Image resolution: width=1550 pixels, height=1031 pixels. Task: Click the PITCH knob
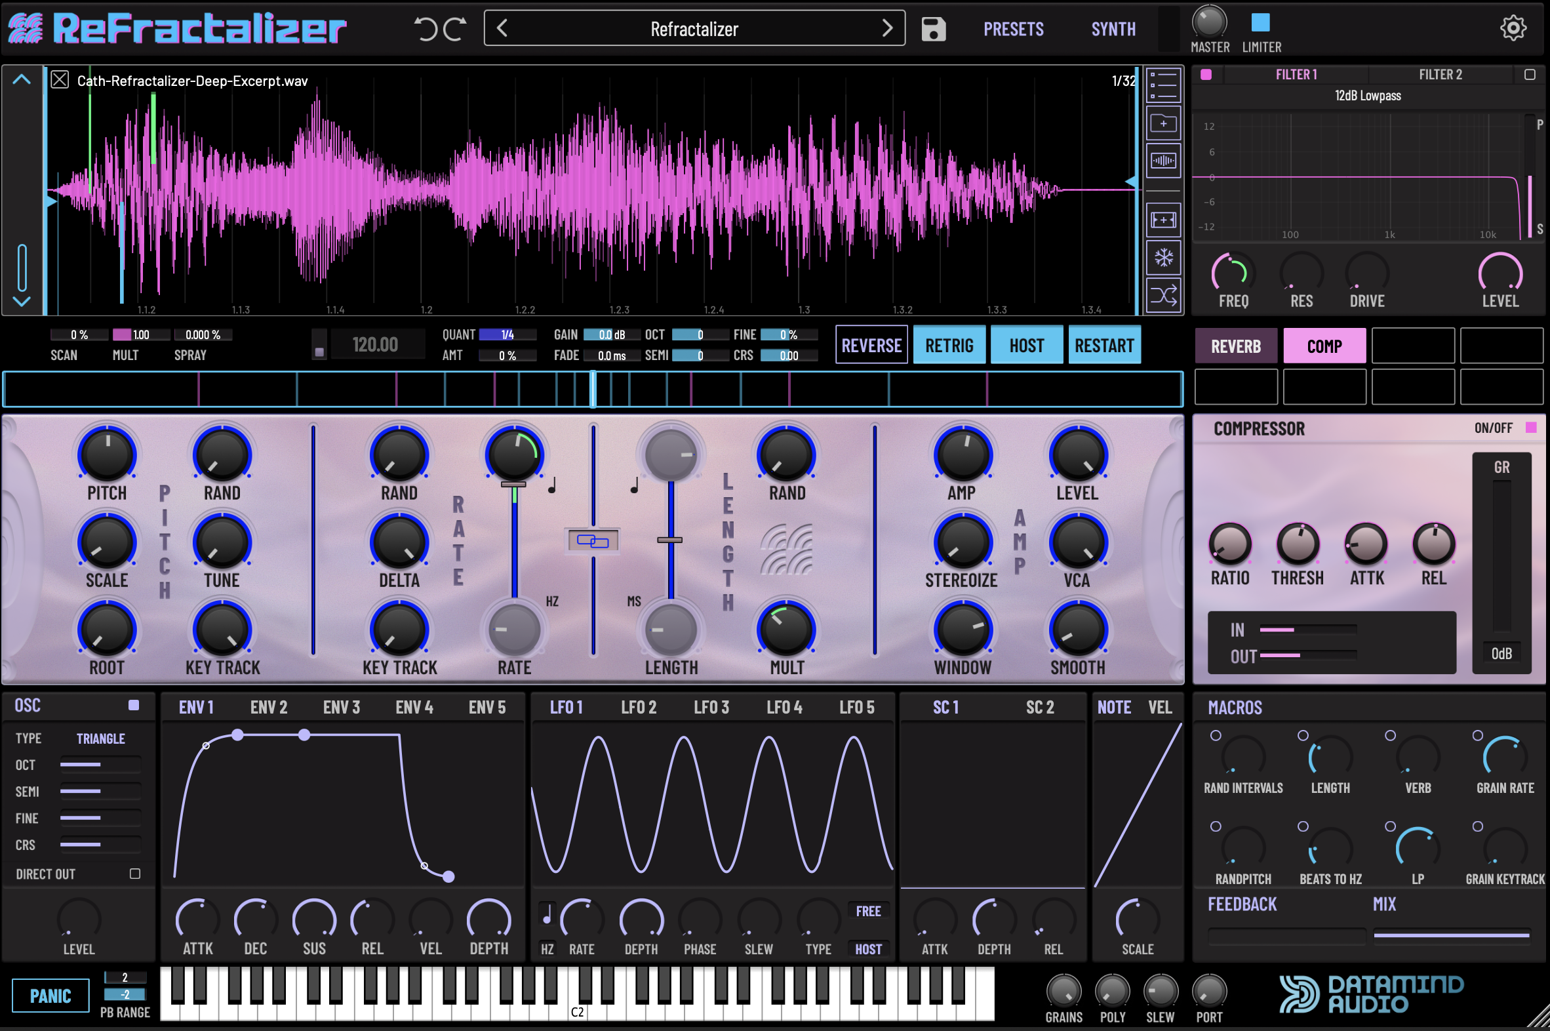click(x=107, y=455)
